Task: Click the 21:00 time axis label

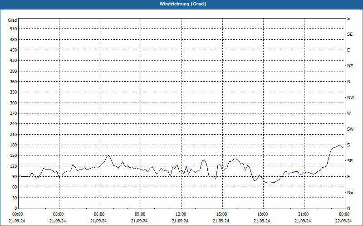Action: pos(304,214)
